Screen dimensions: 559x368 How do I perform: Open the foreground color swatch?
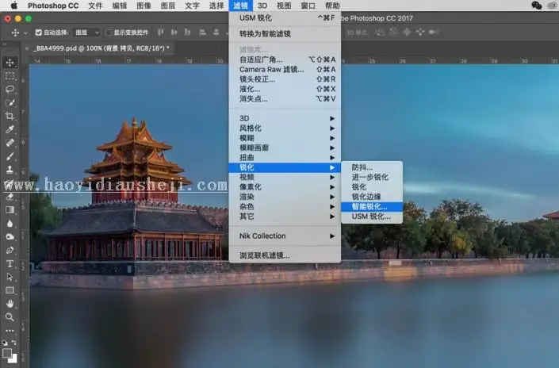click(7, 353)
